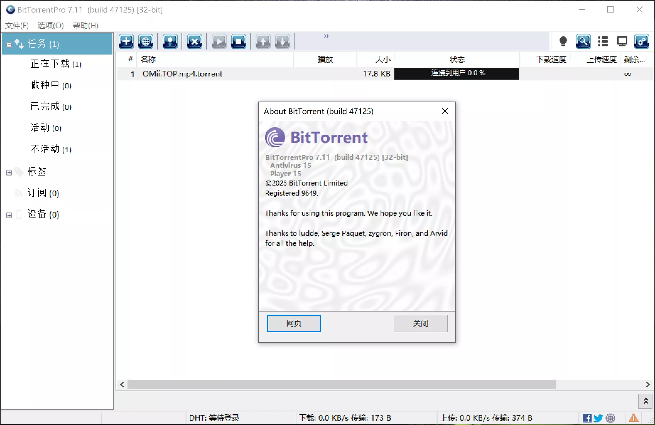The width and height of the screenshot is (655, 425).
Task: Click the Create New Torrent icon
Action: 170,41
